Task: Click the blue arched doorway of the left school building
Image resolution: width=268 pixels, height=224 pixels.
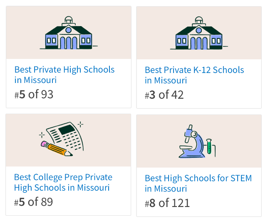Action: pos(69,43)
